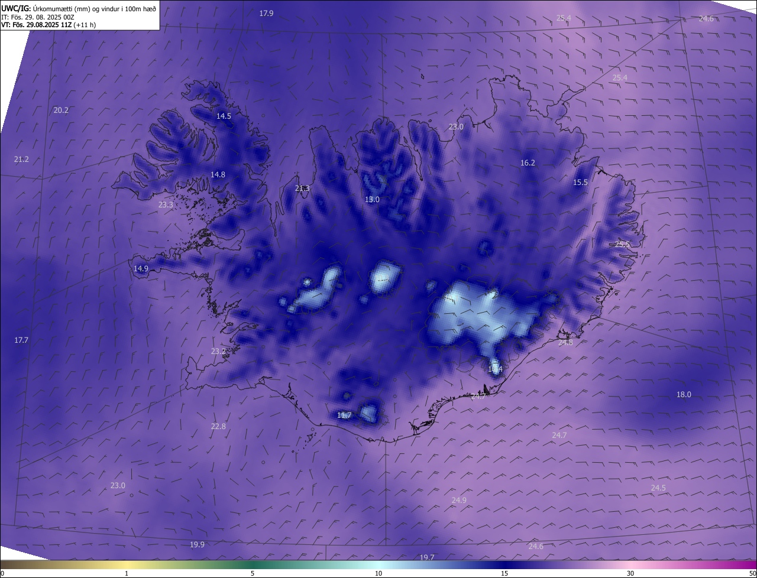Select the 14.5 reading in the Westfjords
The height and width of the screenshot is (578, 757).
click(224, 116)
